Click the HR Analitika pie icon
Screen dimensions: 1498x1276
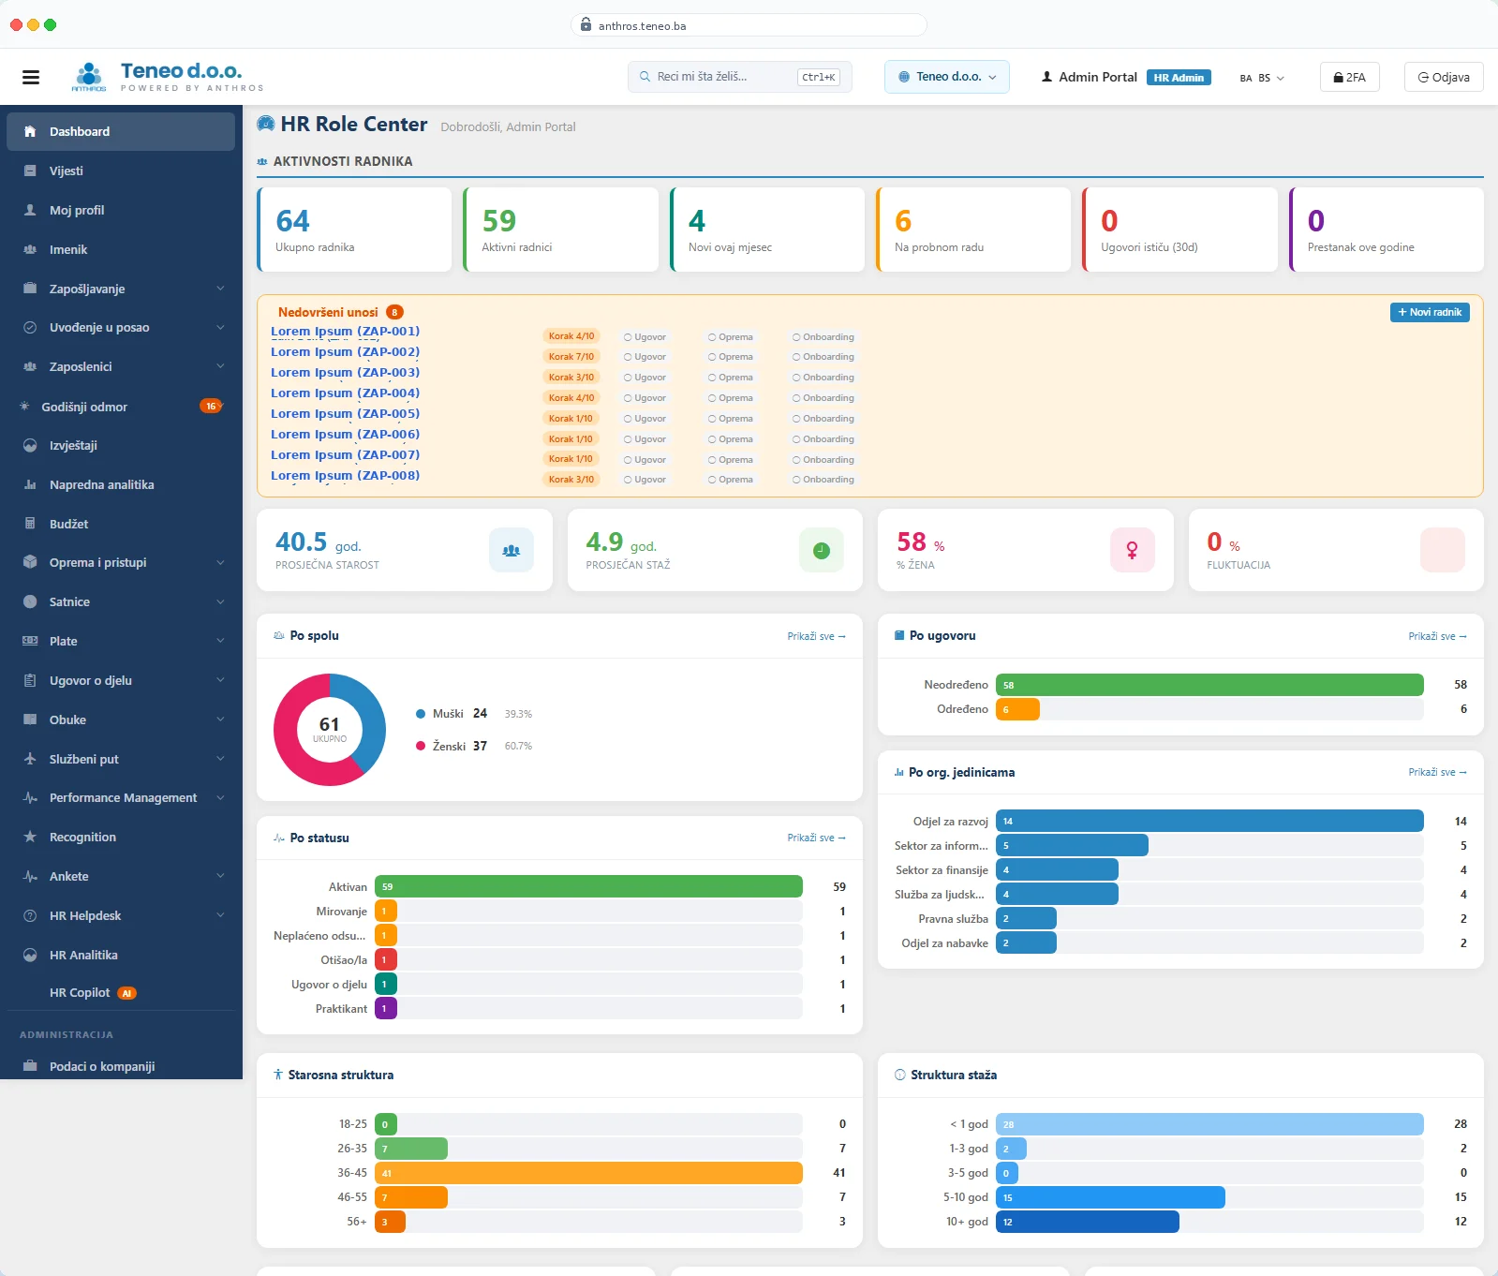point(30,955)
